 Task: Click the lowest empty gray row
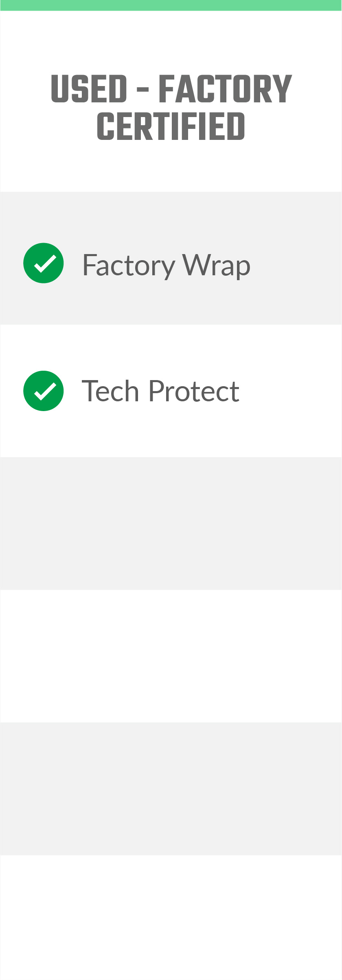[x=171, y=788]
